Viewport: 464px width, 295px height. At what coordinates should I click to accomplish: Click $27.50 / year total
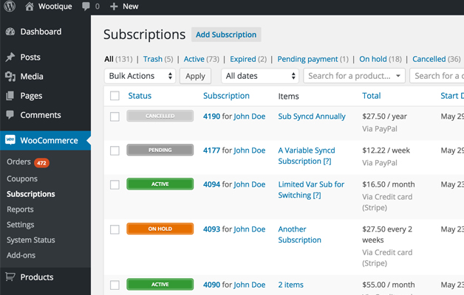tap(384, 117)
